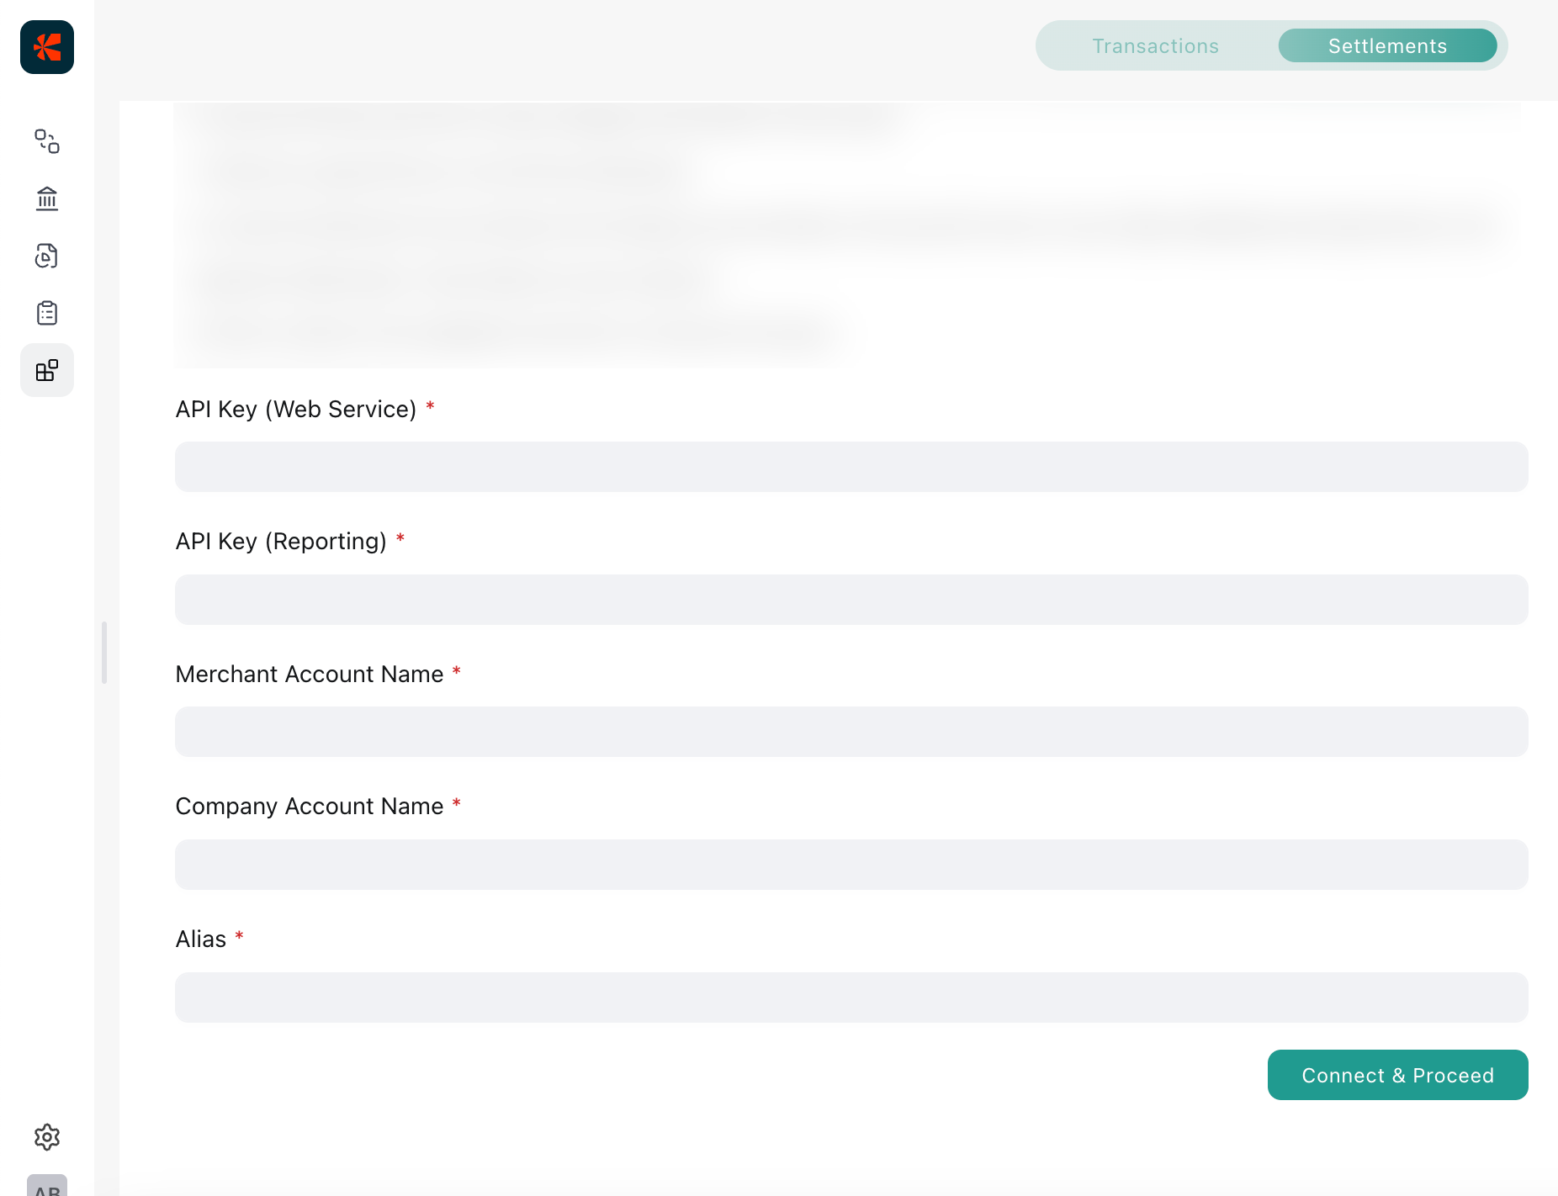Viewport: 1558px width, 1196px height.
Task: Focus the API Key (Web Service) field
Action: click(851, 467)
